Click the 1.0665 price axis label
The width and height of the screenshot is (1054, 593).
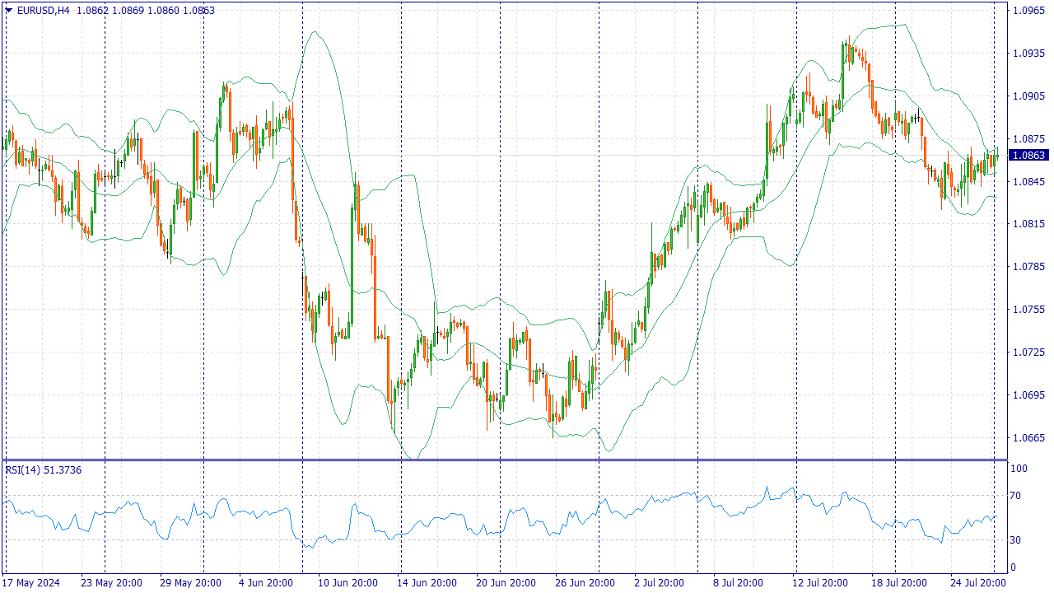point(1029,438)
